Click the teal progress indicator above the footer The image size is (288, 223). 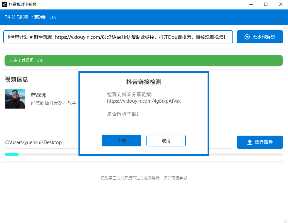[x=11, y=154]
